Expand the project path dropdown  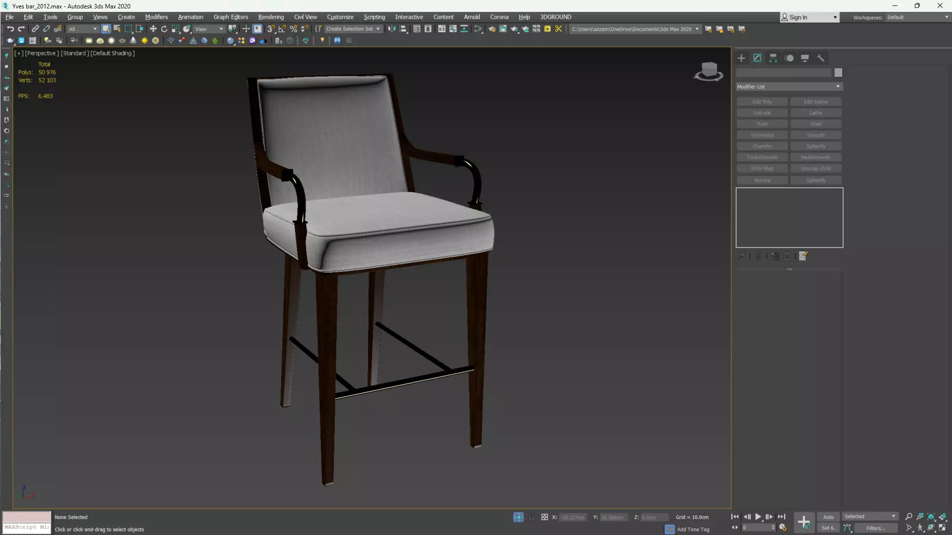[x=697, y=29]
